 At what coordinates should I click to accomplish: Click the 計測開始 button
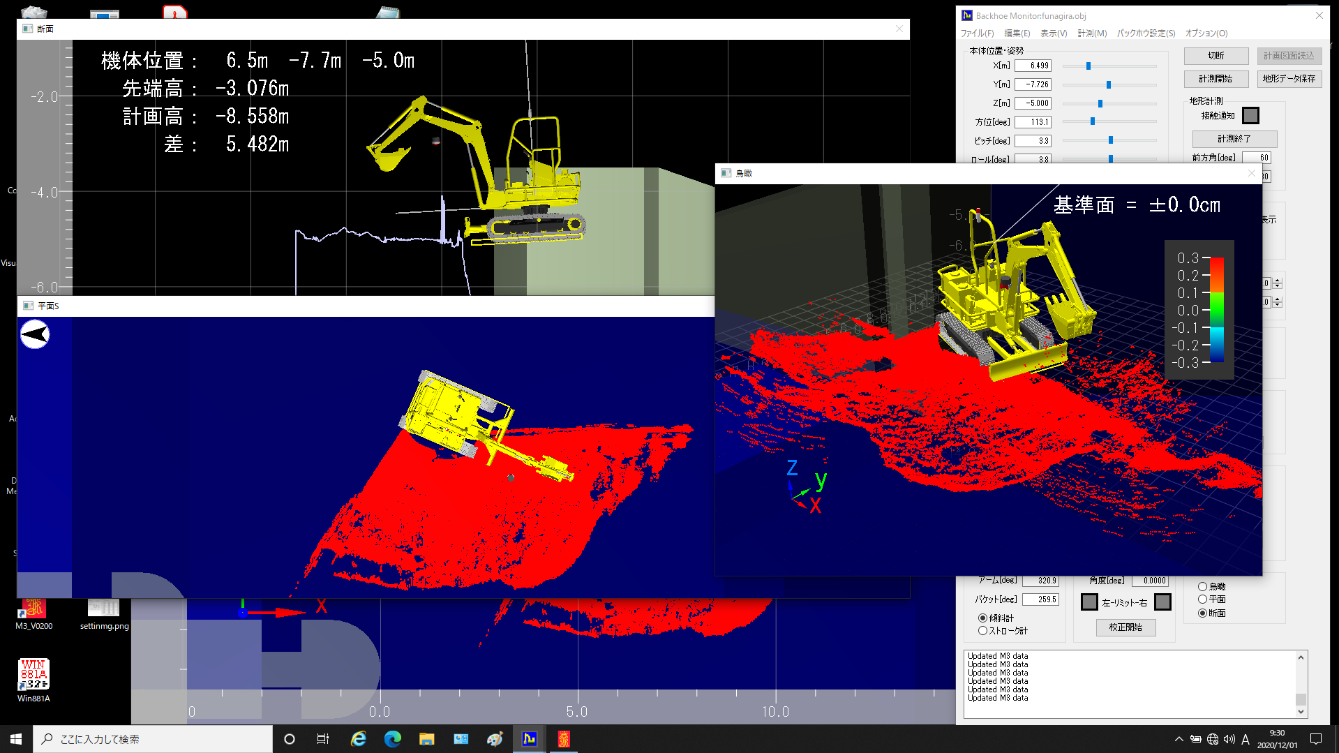[1215, 79]
